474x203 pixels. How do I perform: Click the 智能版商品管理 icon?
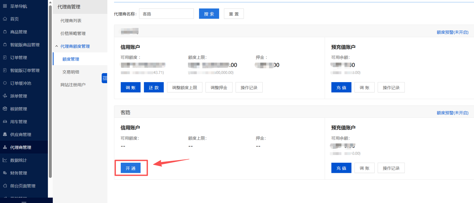coord(5,44)
